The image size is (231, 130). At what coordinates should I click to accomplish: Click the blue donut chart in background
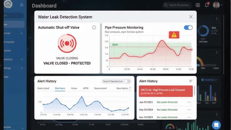[x=203, y=31]
